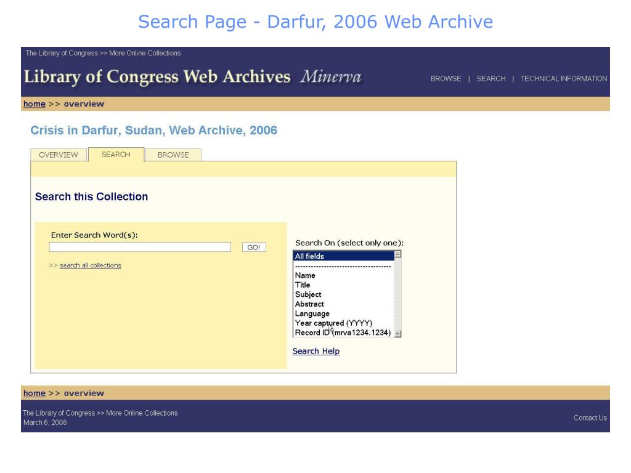
Task: Select 'Record ID (mrva1234.1234)' option
Action: point(344,333)
